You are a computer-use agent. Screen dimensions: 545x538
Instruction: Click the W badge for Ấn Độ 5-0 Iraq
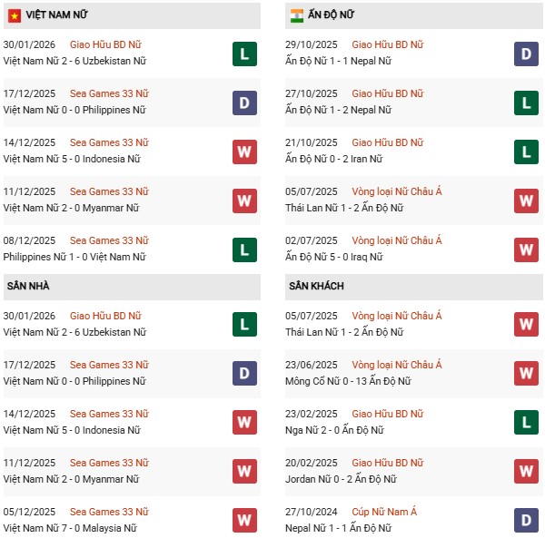(x=526, y=249)
